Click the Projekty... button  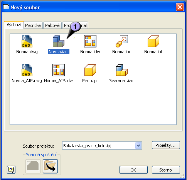coord(166,145)
